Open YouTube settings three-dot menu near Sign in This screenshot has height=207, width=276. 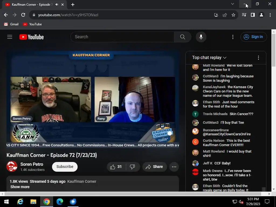tap(233, 37)
